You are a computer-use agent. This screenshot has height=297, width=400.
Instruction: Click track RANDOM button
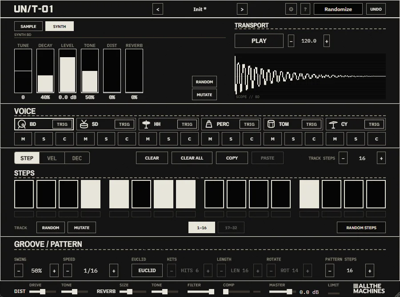(x=51, y=227)
